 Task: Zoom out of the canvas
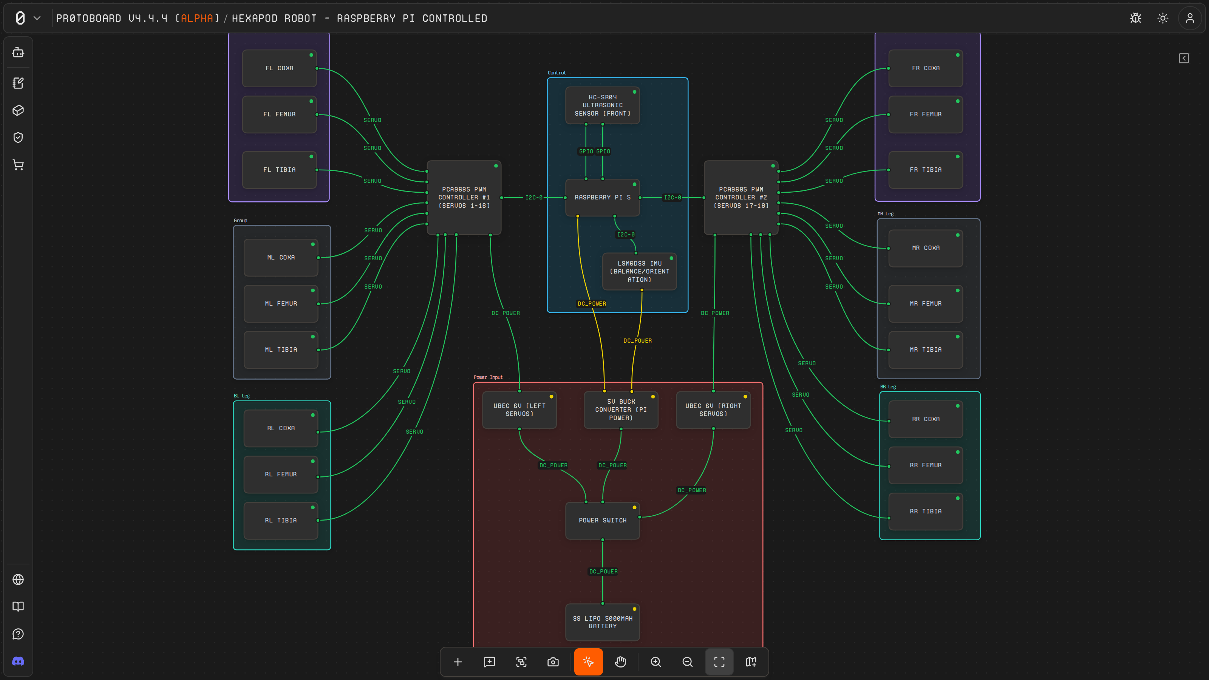pos(688,662)
